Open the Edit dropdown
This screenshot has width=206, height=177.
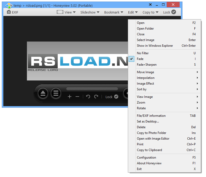coord(133,12)
